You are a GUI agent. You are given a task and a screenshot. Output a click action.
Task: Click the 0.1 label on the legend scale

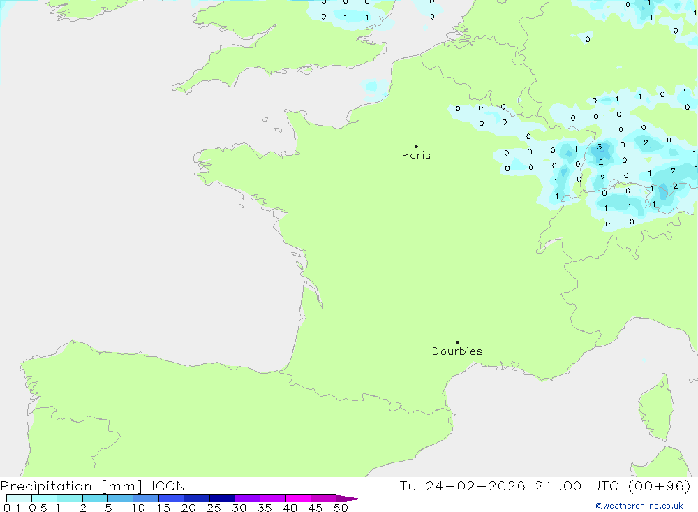tap(12, 508)
